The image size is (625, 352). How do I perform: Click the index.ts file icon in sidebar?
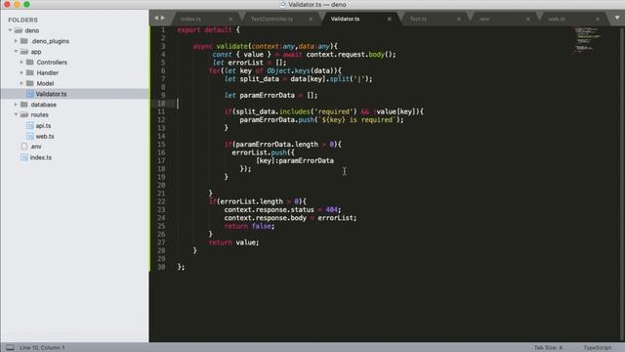coord(24,157)
